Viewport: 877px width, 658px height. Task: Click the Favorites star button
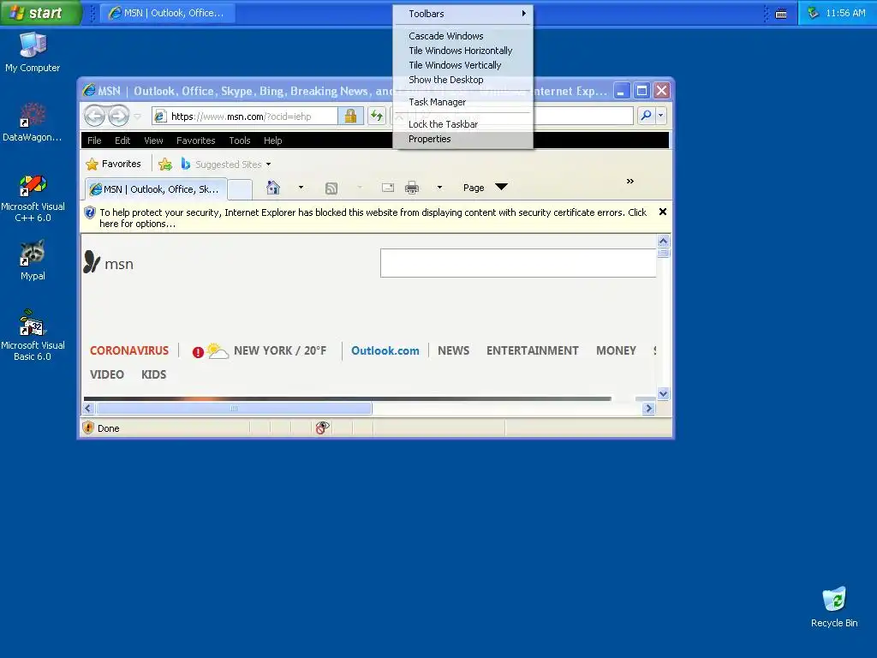pyautogui.click(x=114, y=164)
